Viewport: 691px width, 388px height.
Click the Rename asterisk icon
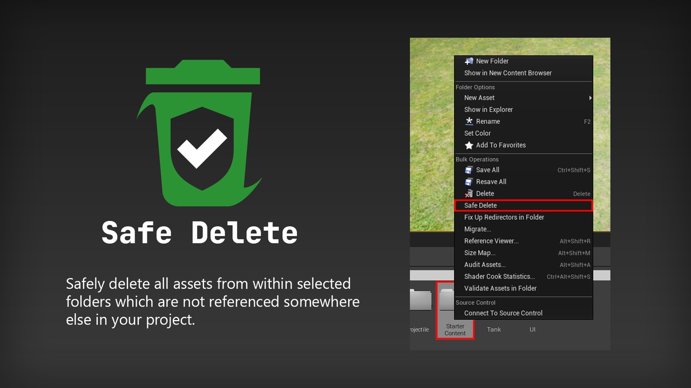pos(469,121)
